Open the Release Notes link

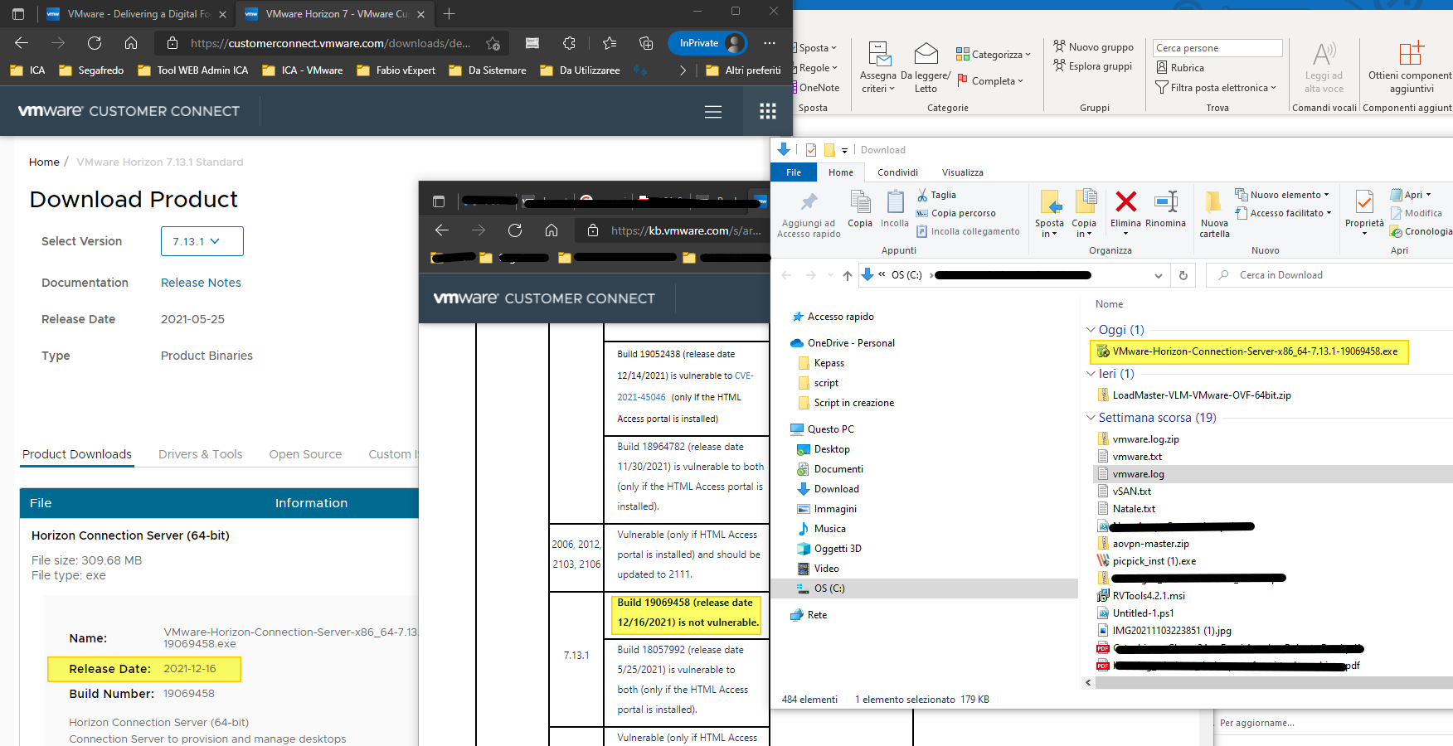tap(201, 283)
